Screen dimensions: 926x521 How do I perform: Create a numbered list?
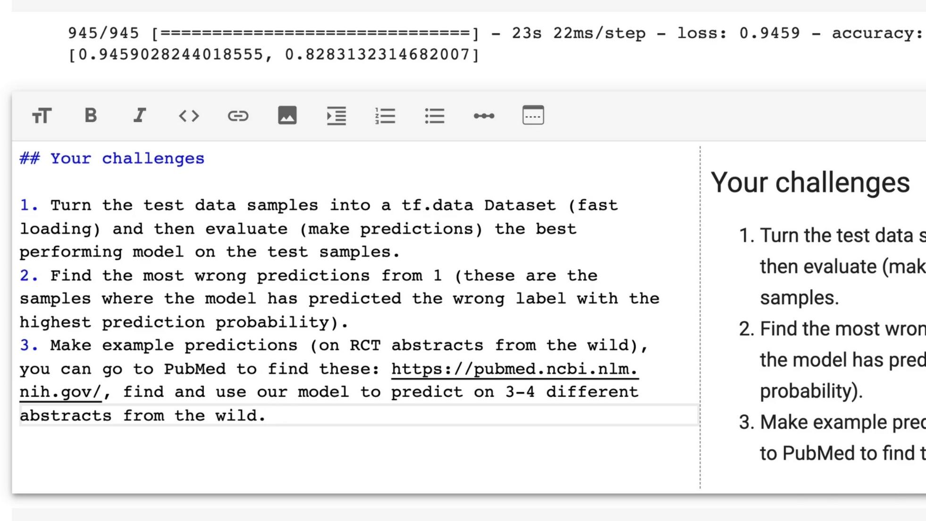[386, 115]
